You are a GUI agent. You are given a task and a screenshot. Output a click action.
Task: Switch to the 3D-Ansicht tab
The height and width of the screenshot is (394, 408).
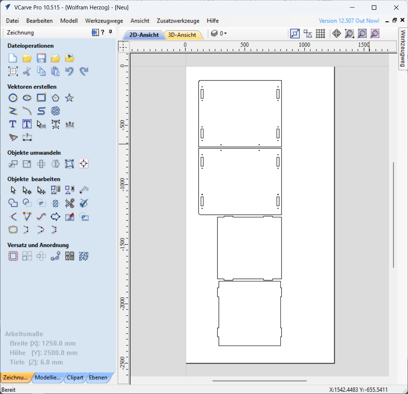pyautogui.click(x=182, y=35)
